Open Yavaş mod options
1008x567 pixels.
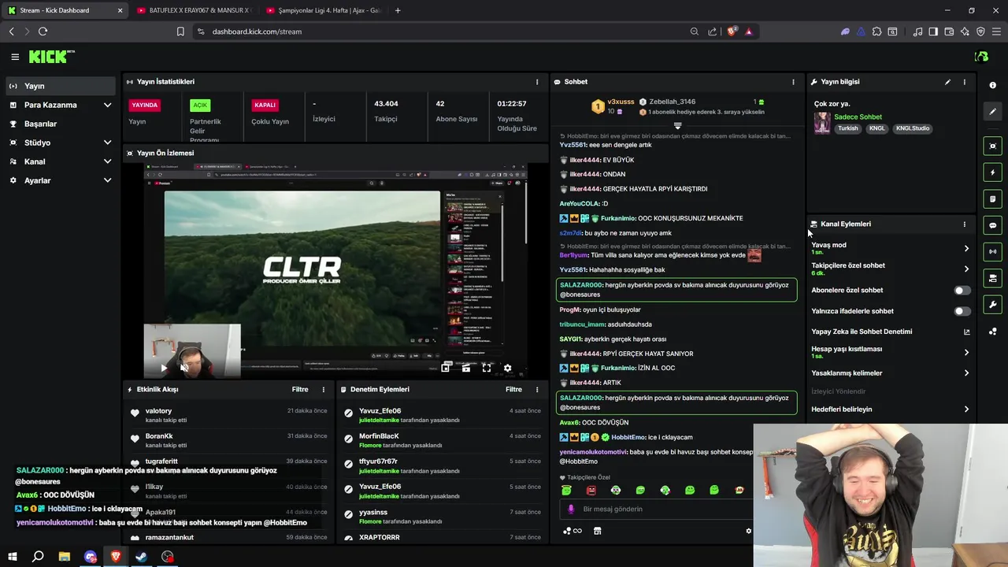click(x=891, y=248)
